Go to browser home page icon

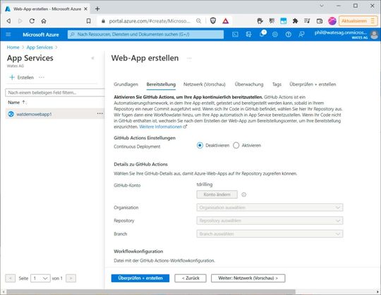(x=44, y=21)
